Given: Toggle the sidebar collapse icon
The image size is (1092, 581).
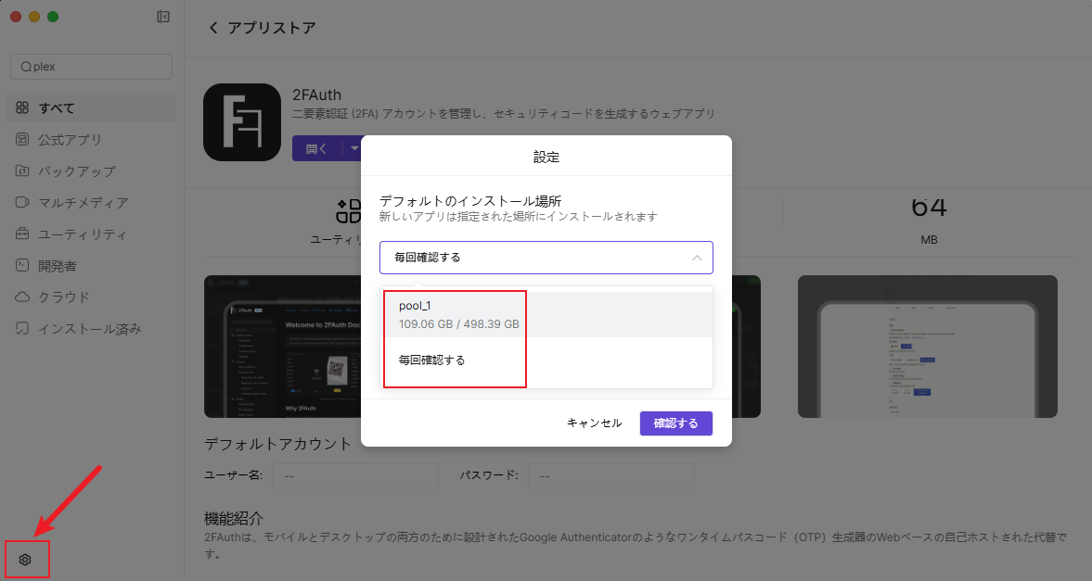Looking at the screenshot, I should [x=163, y=17].
